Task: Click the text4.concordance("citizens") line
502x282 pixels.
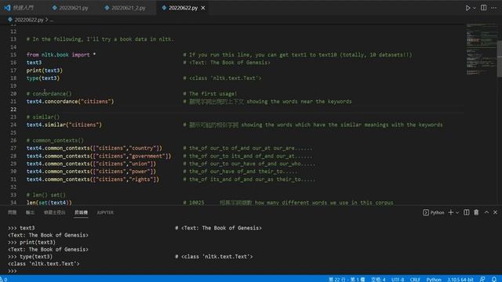Action: point(70,101)
